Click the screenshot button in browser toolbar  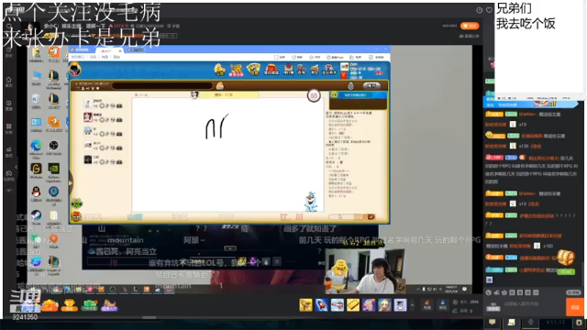(x=356, y=57)
